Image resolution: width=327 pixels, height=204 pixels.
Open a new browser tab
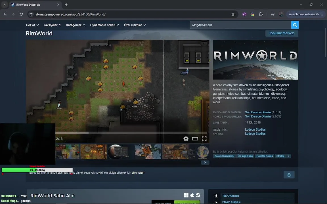66,5
